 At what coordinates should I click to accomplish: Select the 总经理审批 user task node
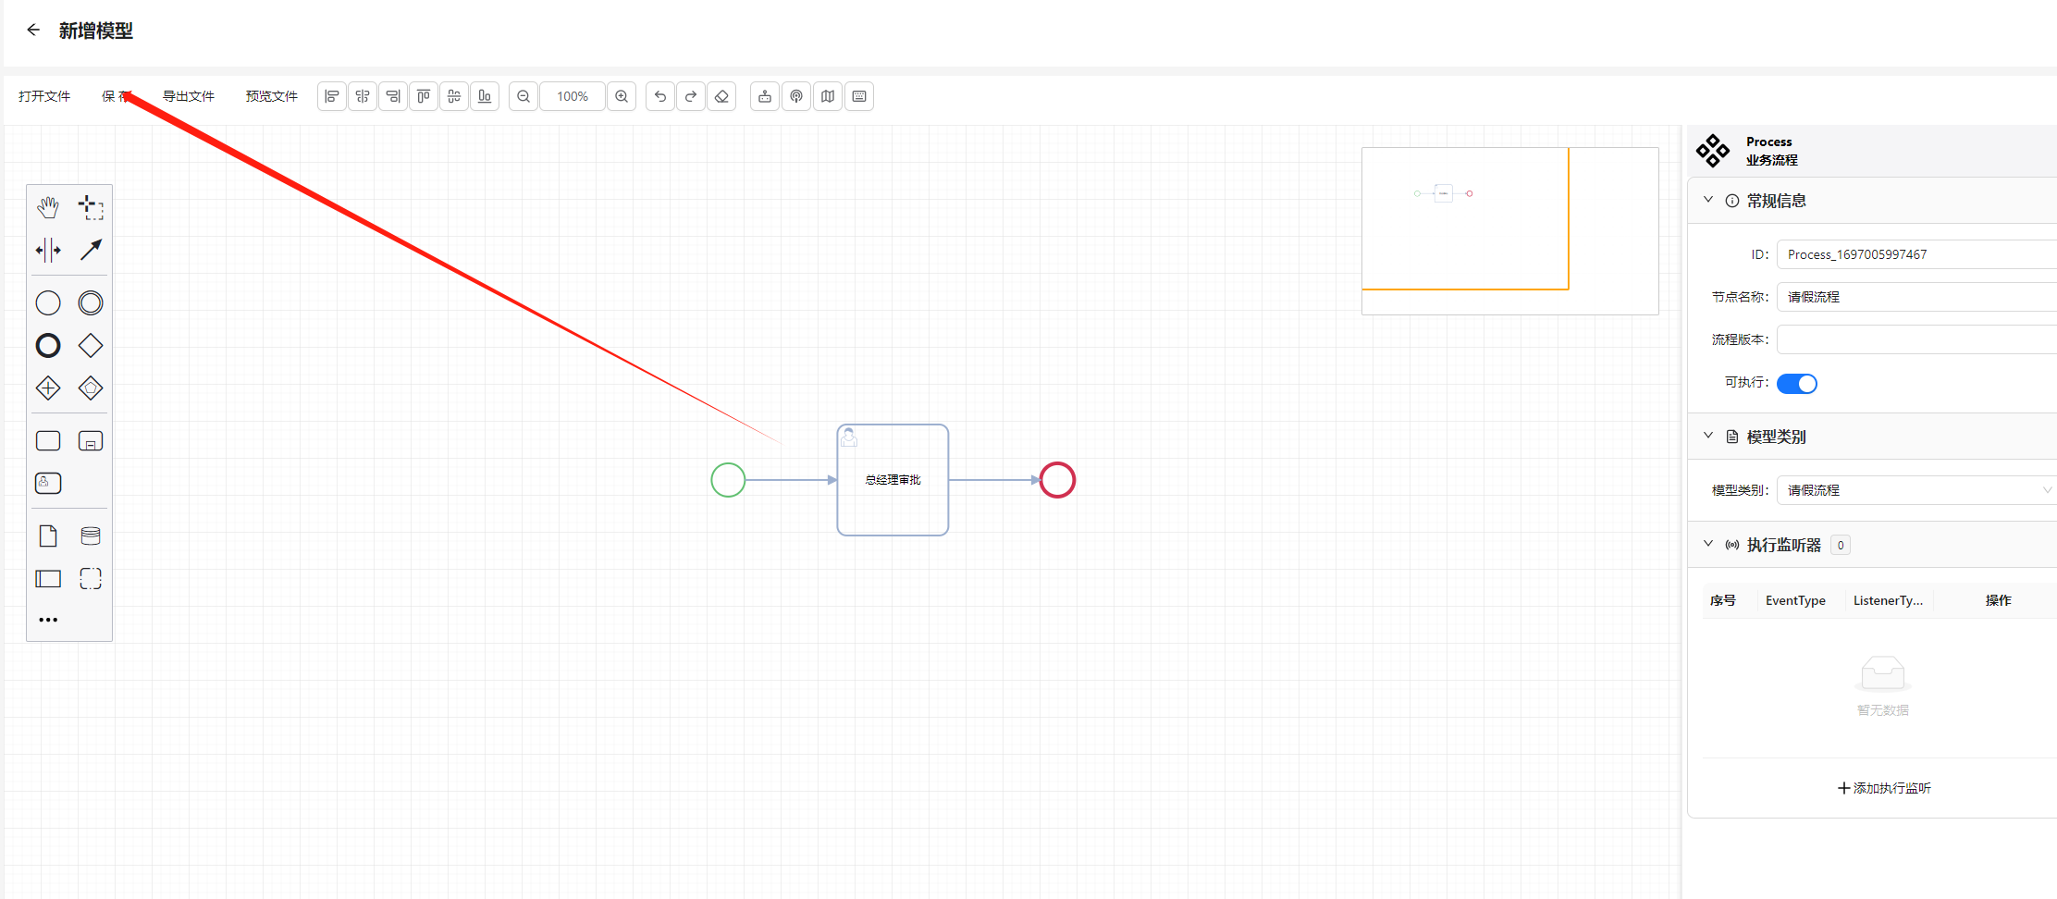[x=893, y=480]
